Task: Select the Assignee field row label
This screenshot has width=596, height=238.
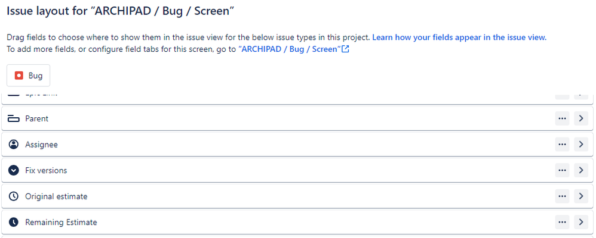Action: pyautogui.click(x=41, y=145)
